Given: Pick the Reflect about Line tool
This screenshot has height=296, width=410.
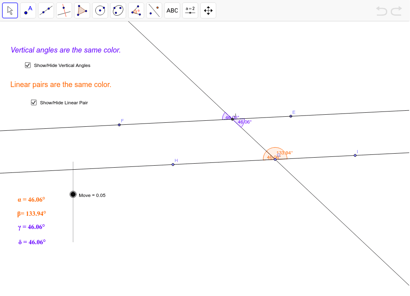Looking at the screenshot, I should coord(154,10).
